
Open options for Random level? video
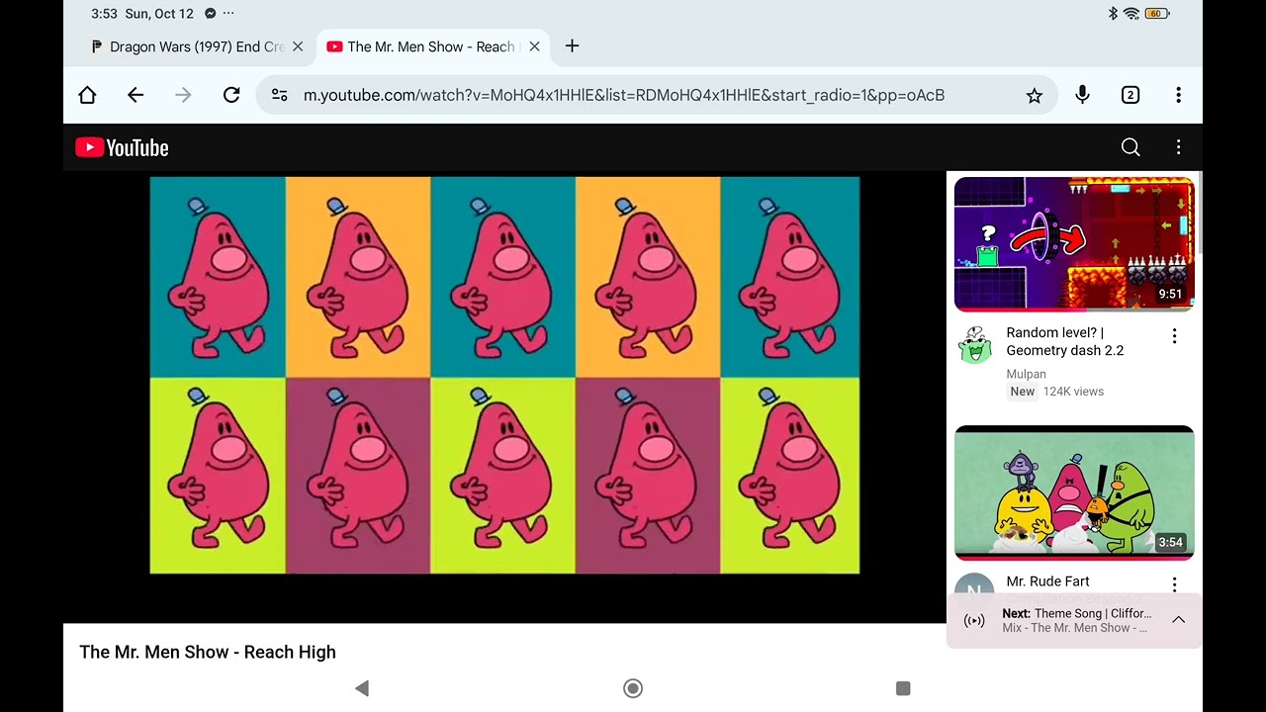(x=1174, y=336)
